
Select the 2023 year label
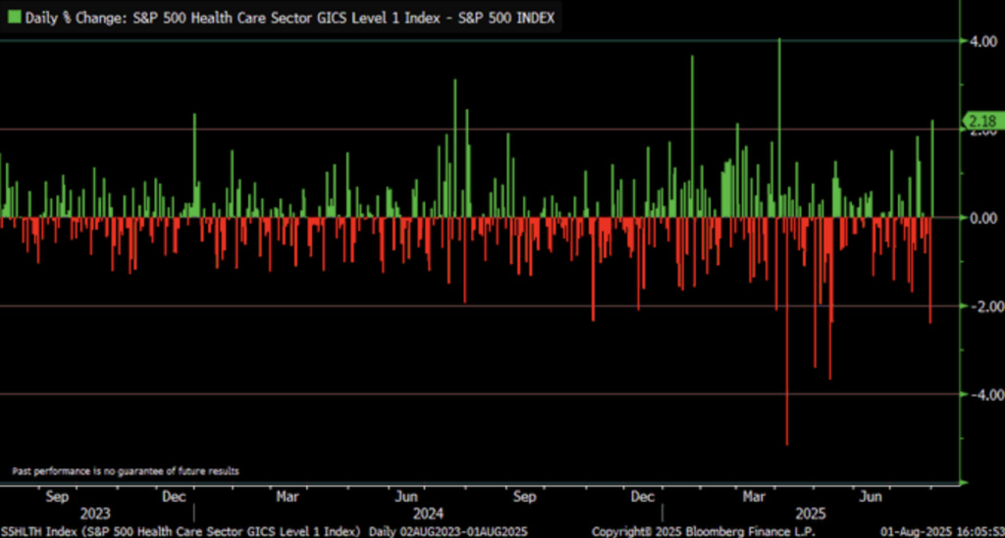click(x=95, y=513)
